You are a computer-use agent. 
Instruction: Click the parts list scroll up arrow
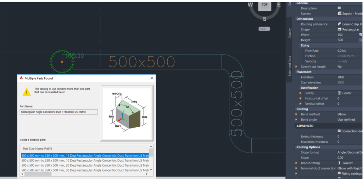click(x=151, y=146)
